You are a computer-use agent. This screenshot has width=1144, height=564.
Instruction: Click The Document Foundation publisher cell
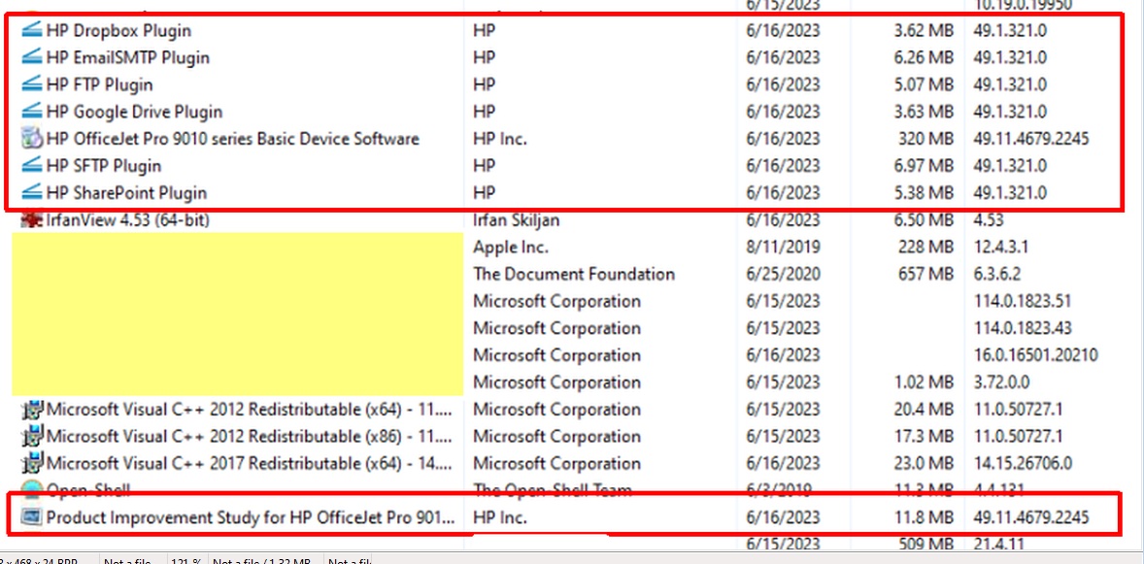[573, 274]
